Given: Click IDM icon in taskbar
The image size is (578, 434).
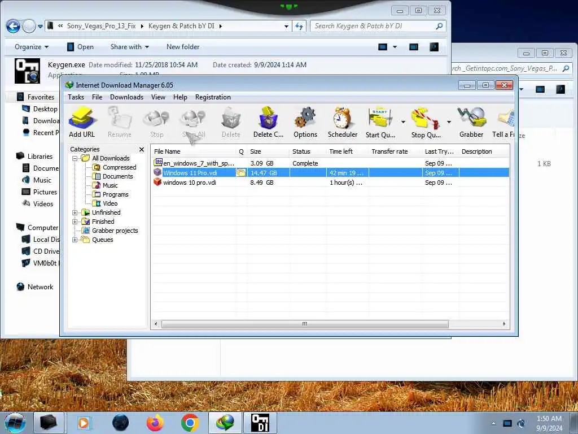Looking at the screenshot, I should tap(225, 423).
